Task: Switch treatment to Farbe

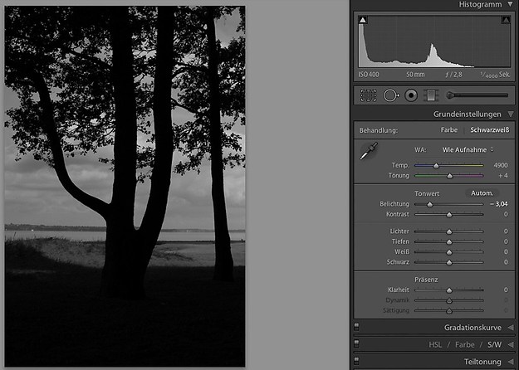Action: 448,130
